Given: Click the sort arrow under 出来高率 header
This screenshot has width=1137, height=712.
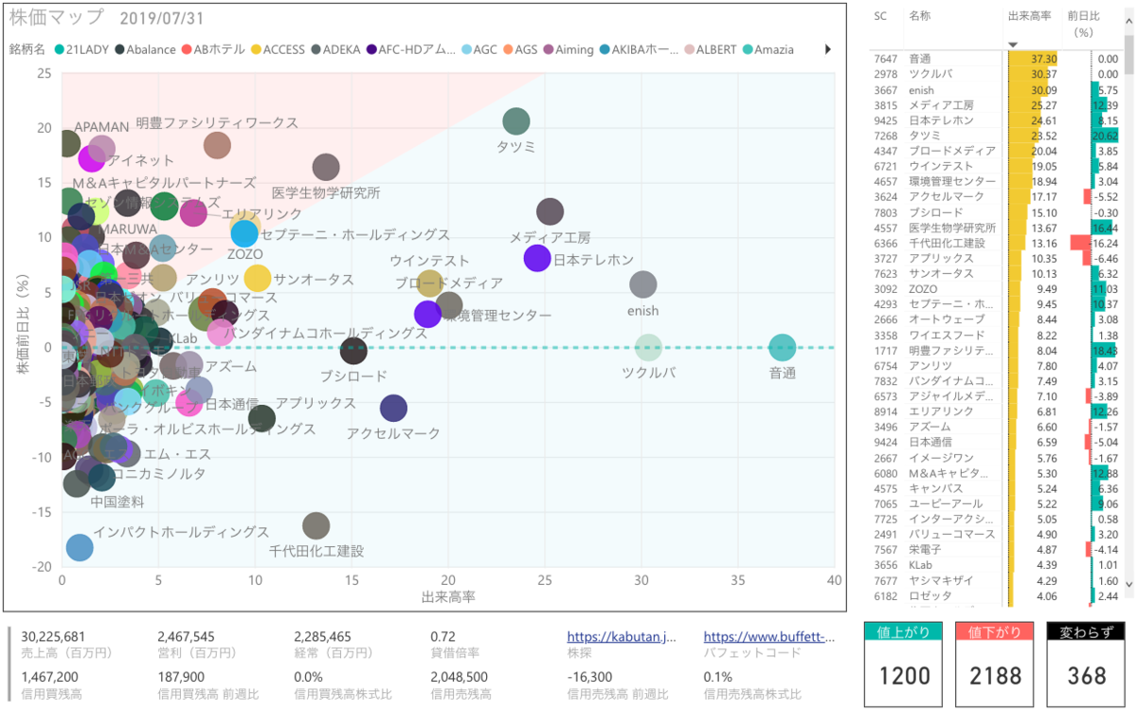Looking at the screenshot, I should pos(1013,45).
